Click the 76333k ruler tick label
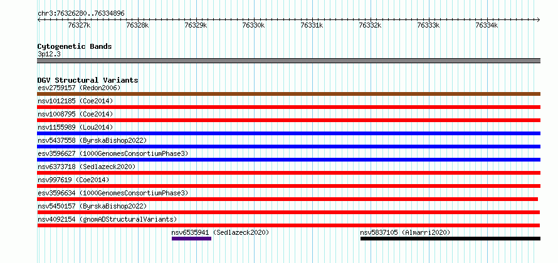 coord(428,26)
